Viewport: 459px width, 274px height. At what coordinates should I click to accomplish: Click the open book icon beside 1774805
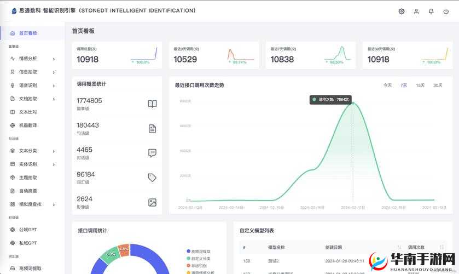coord(152,104)
